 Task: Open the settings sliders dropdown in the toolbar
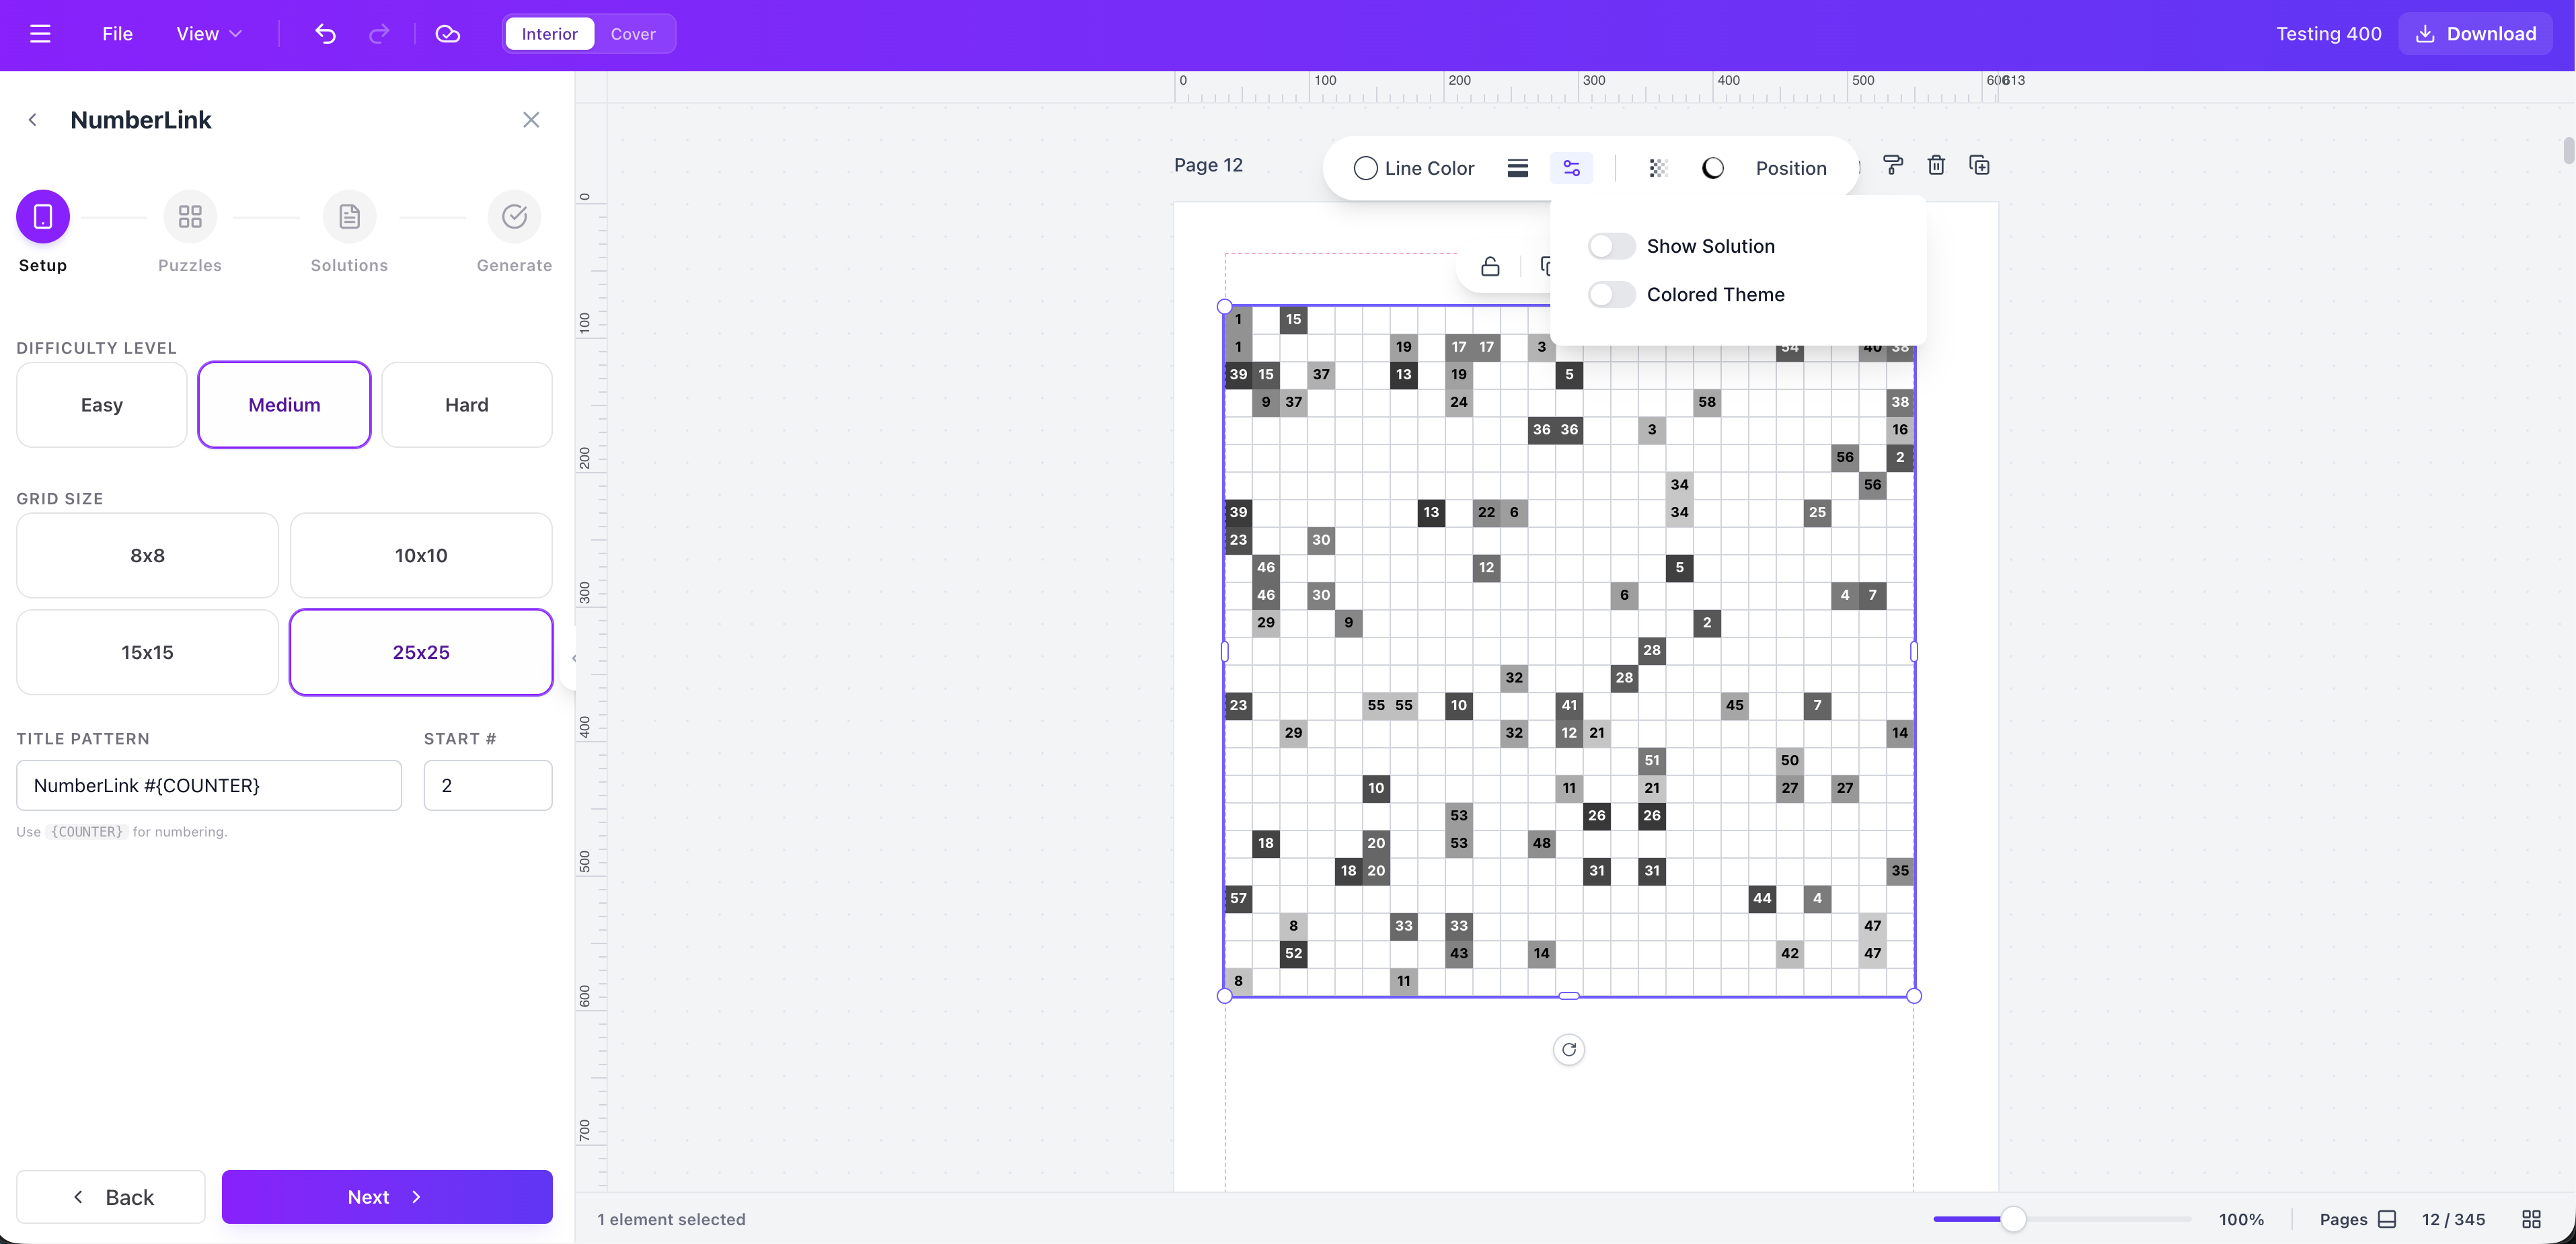pos(1571,167)
